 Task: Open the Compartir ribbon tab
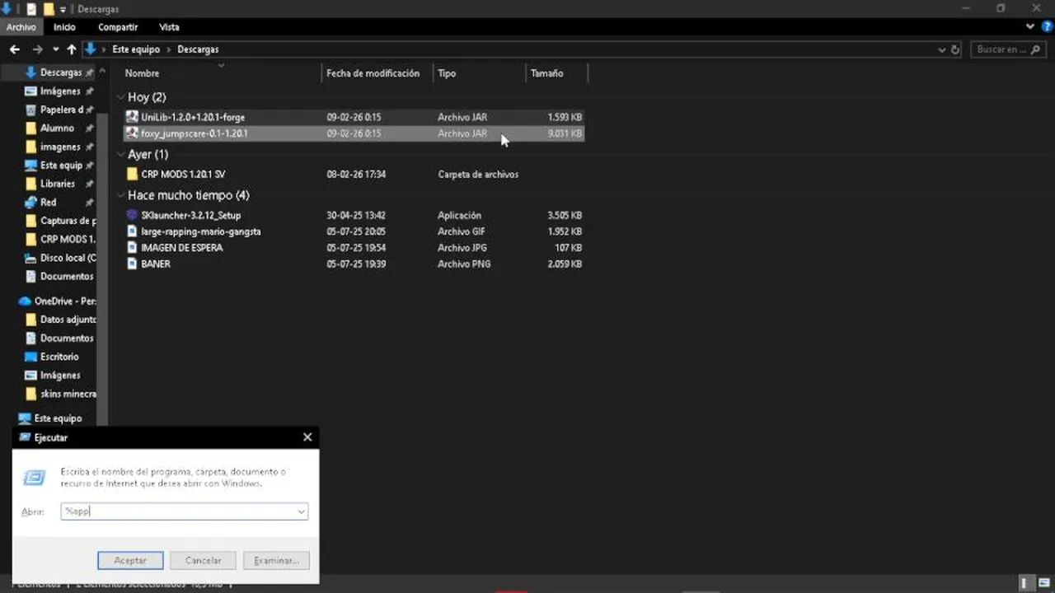click(x=118, y=27)
